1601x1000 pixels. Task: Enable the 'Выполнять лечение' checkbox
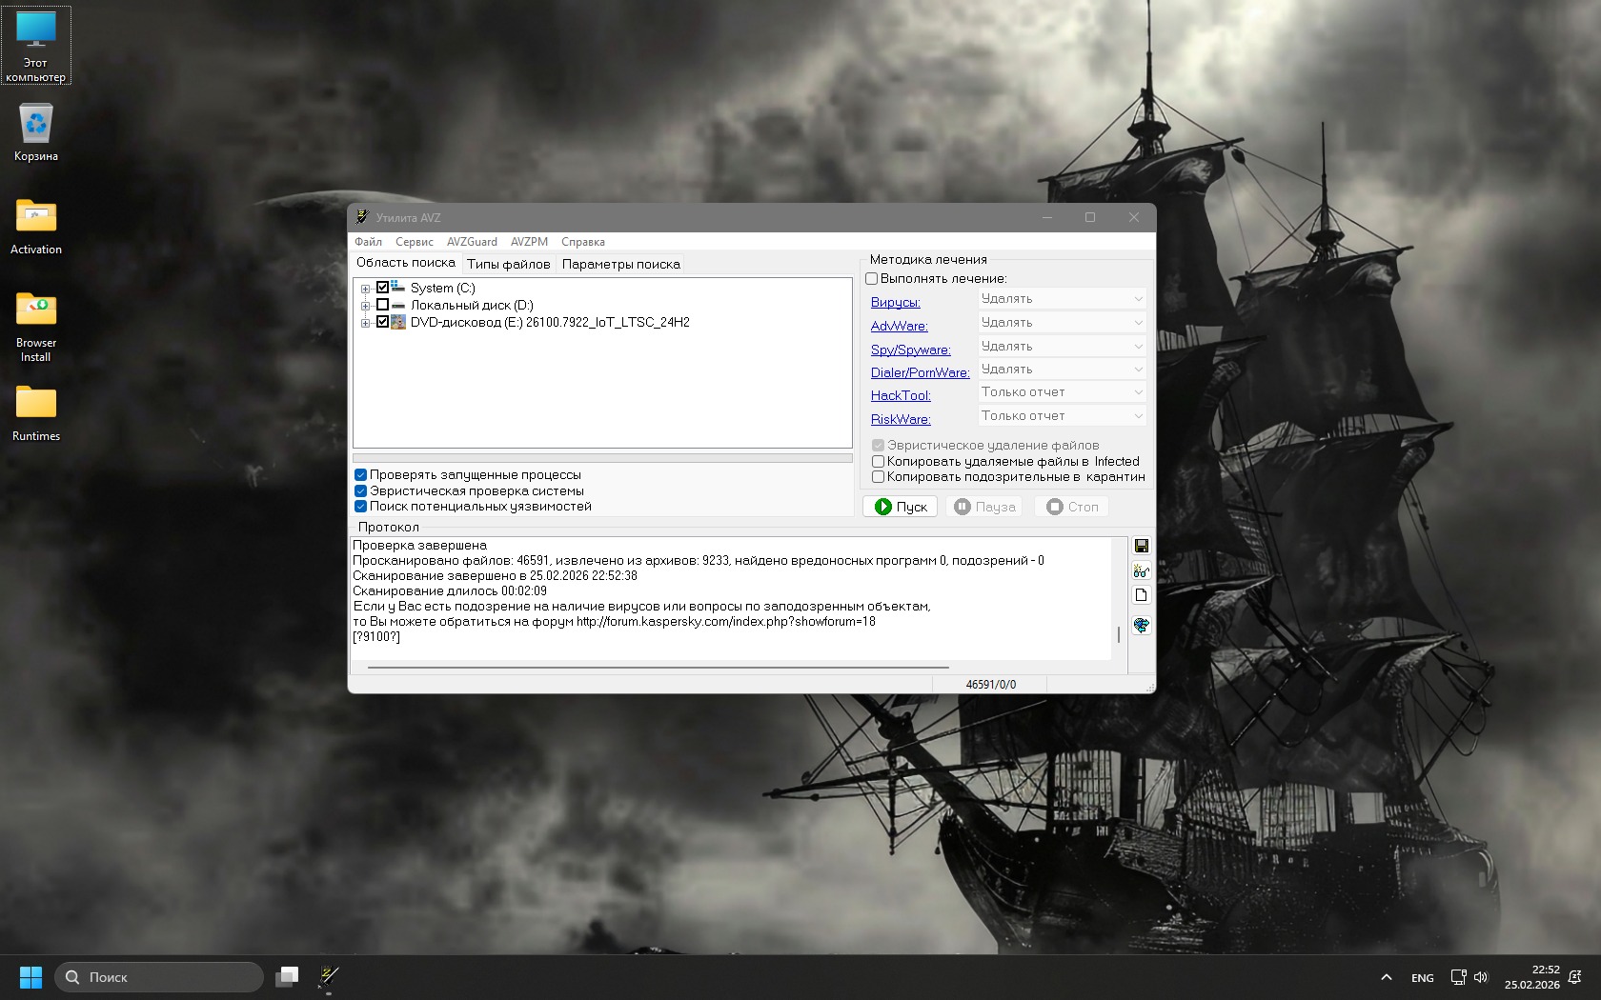coord(872,279)
